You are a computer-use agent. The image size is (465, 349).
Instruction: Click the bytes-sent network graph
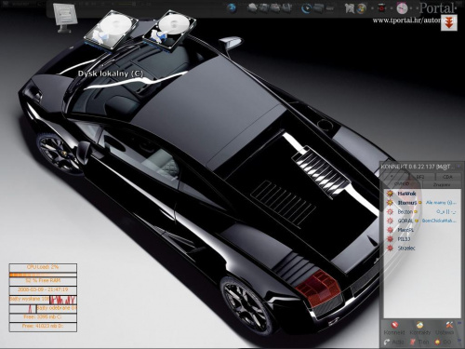(x=63, y=300)
